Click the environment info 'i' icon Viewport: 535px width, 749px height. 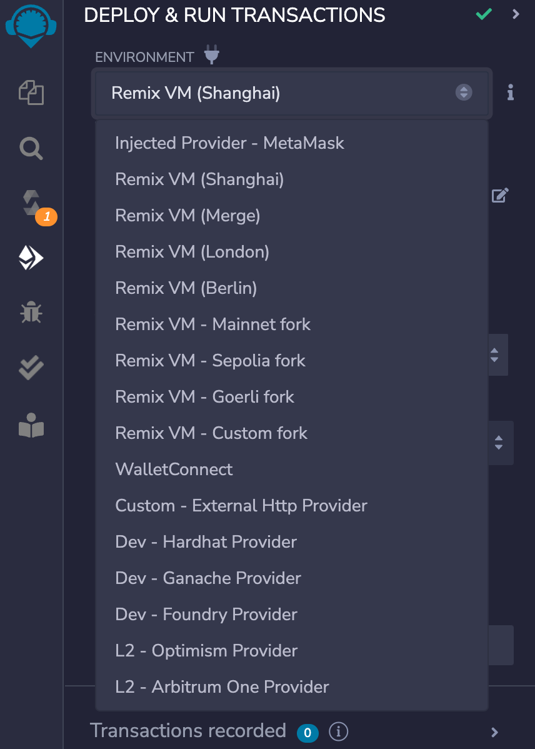[511, 92]
